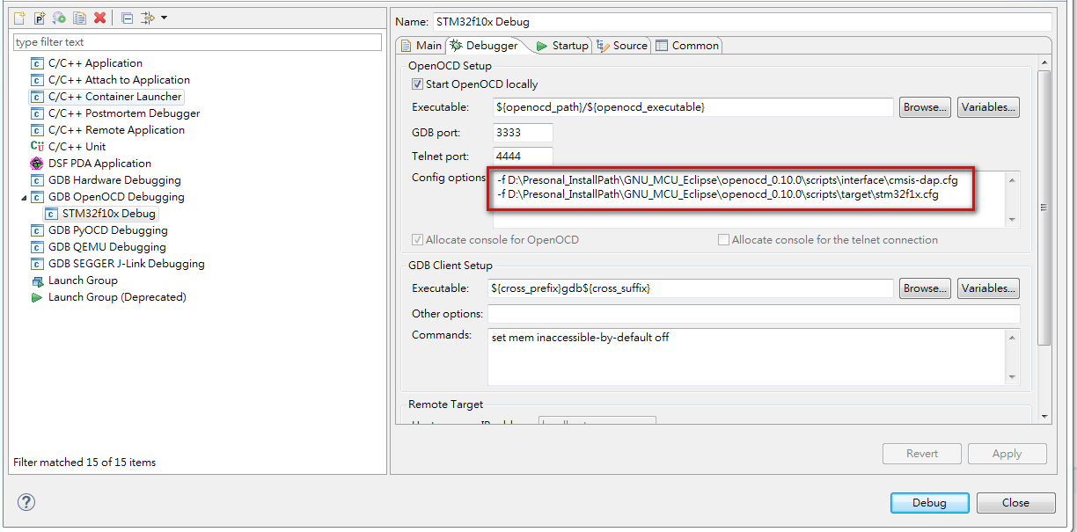
Task: Click the Debugger panel scroll up arrow
Action: tap(1044, 63)
